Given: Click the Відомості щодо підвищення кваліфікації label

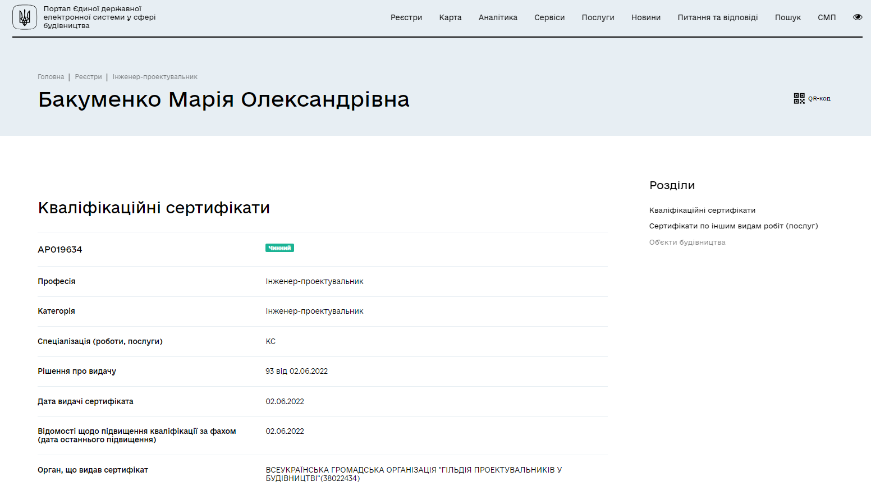Looking at the screenshot, I should click(x=137, y=436).
